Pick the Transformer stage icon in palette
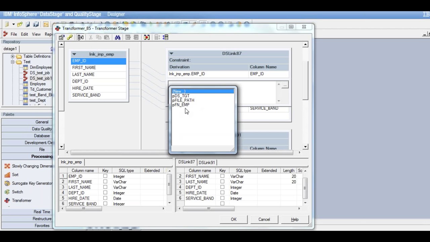Screen dimensions: 430x242 click(x=7, y=201)
